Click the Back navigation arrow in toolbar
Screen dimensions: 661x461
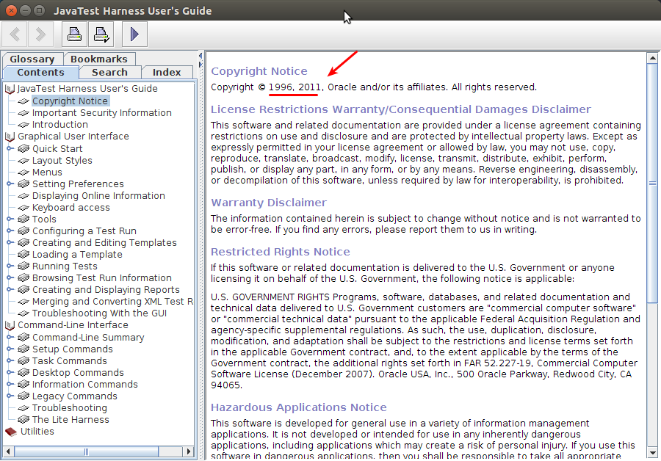pyautogui.click(x=16, y=34)
